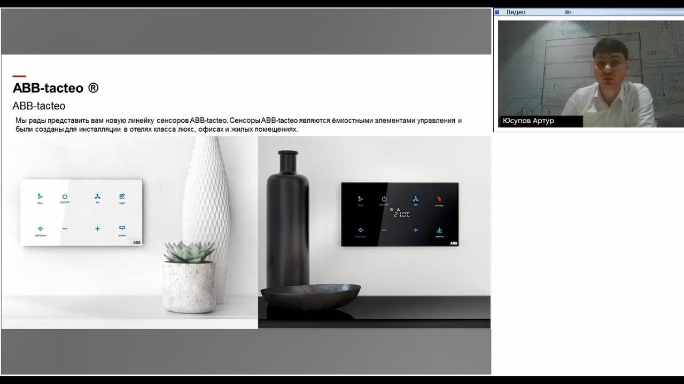
Task: Tap the night icon on white panel
Action: 122,196
